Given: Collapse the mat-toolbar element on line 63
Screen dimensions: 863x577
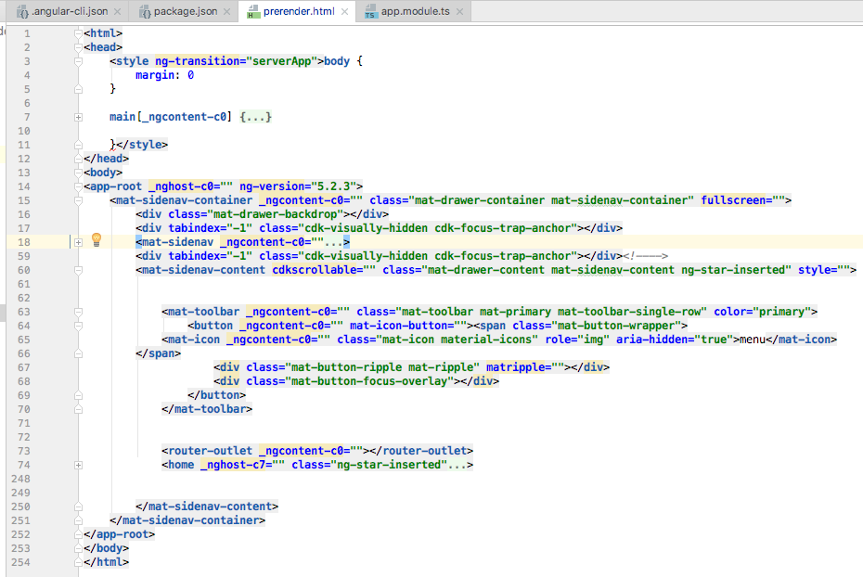Looking at the screenshot, I should pyautogui.click(x=78, y=312).
